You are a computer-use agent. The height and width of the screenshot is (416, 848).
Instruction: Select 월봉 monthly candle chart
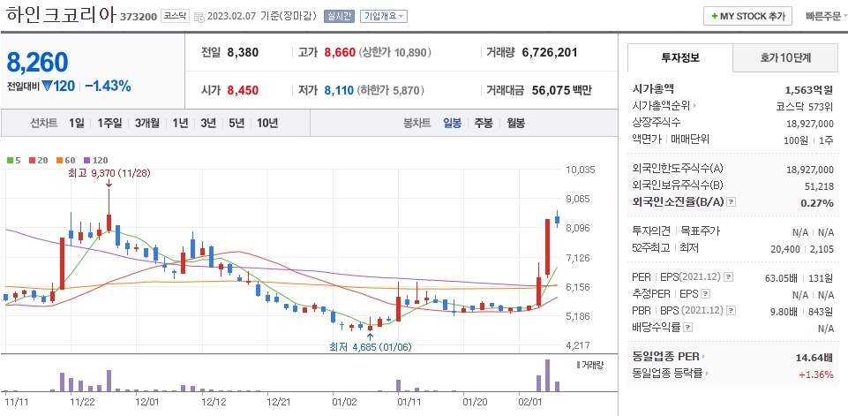515,123
